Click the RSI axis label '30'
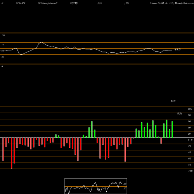Screen dimensions: 194x194 3,57
